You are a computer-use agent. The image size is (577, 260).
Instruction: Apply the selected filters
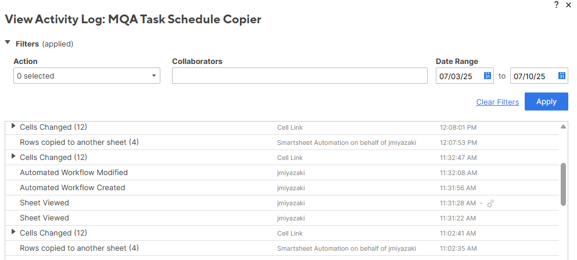pyautogui.click(x=546, y=102)
